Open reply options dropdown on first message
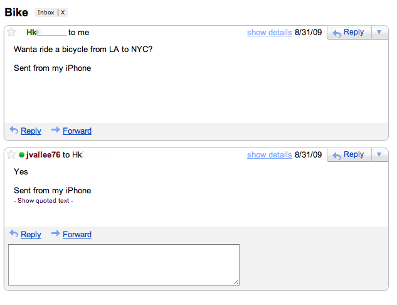397x305 pixels. pos(379,32)
